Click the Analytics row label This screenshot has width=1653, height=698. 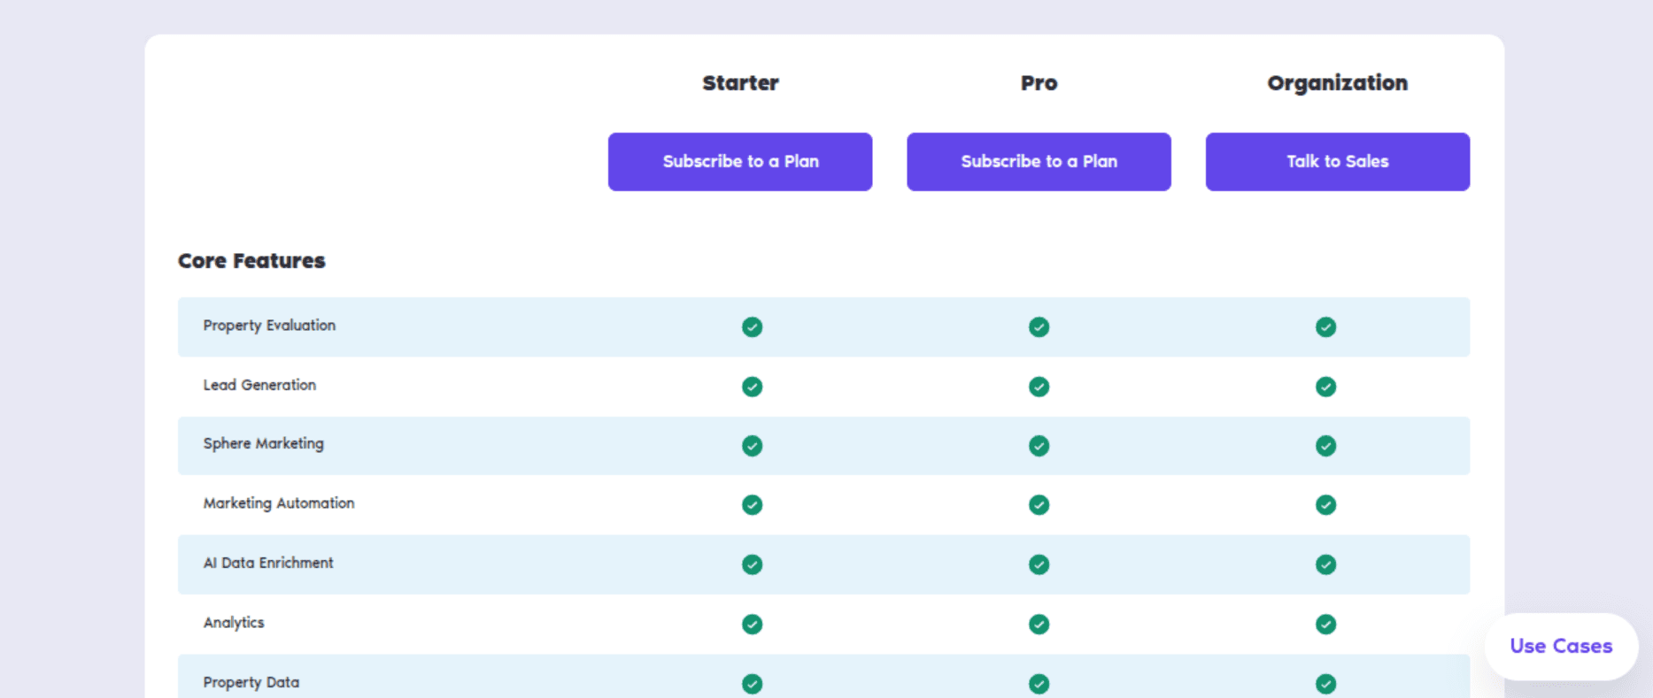234,623
